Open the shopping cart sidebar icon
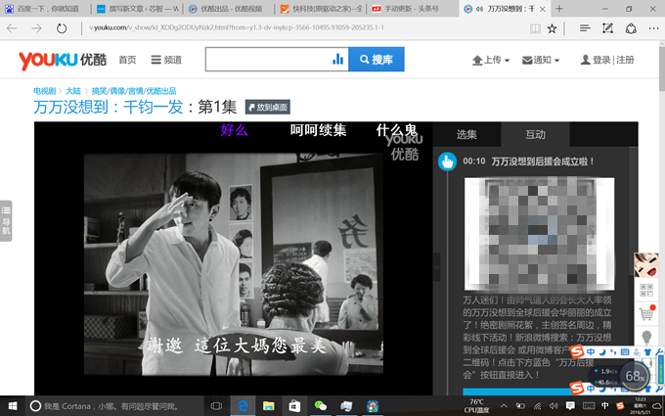 point(646,313)
